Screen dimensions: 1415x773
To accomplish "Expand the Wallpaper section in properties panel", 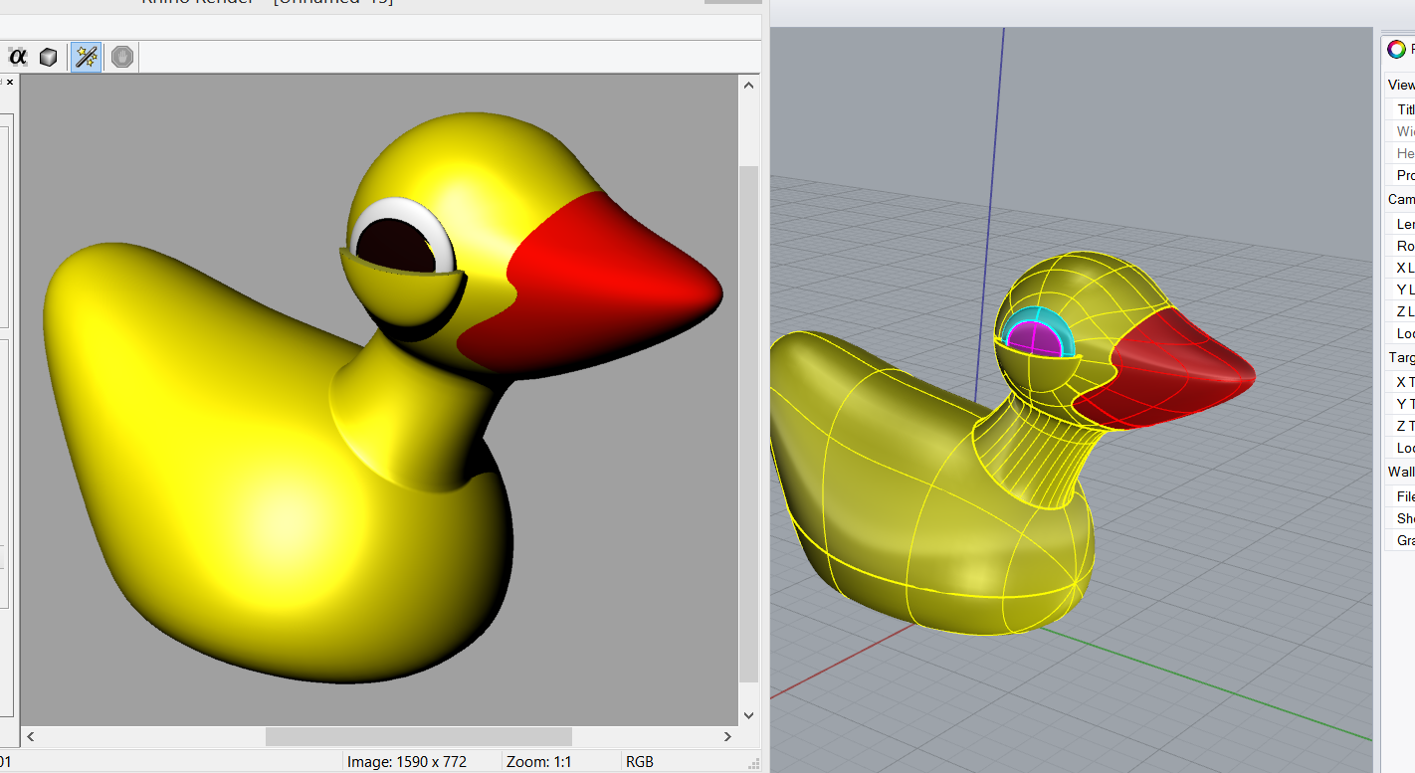I will (1401, 472).
